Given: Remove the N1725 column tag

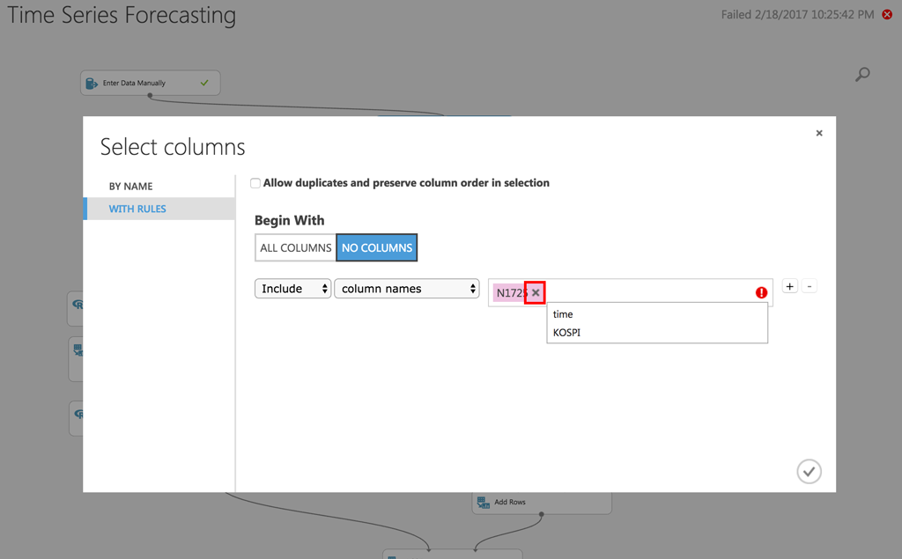Looking at the screenshot, I should 536,293.
